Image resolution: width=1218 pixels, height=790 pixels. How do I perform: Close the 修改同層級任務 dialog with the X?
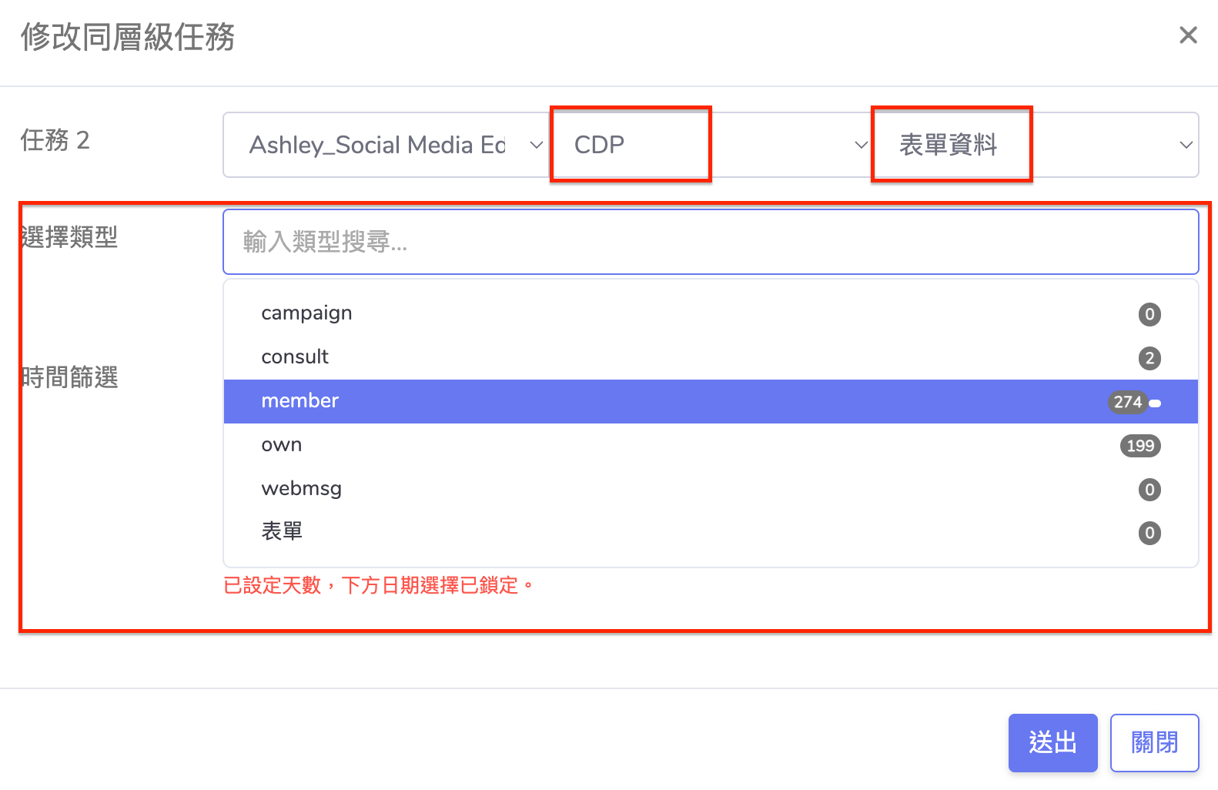click(1188, 35)
